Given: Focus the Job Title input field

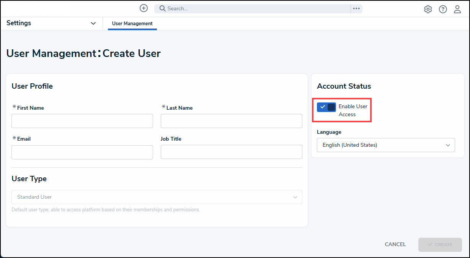Looking at the screenshot, I should tap(232, 152).
